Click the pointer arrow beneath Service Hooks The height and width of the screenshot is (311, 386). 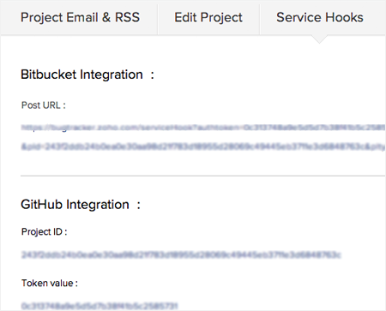(x=319, y=39)
